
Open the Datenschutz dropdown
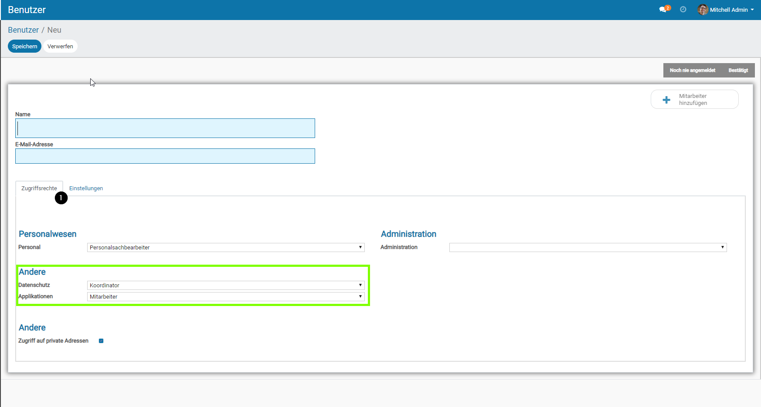[225, 285]
